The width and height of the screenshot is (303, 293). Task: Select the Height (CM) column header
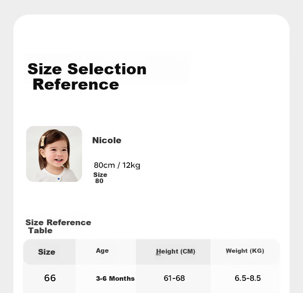[176, 251]
